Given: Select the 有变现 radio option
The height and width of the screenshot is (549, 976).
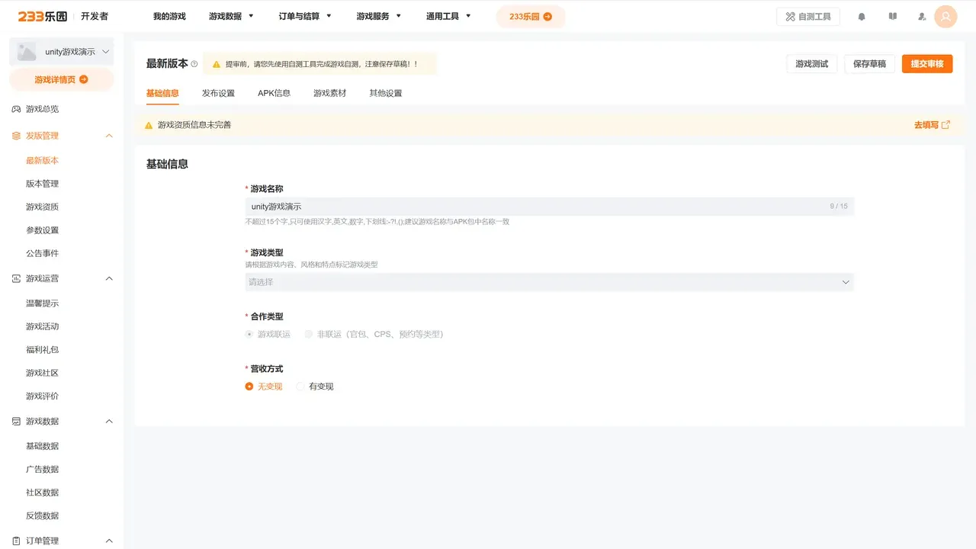Looking at the screenshot, I should pyautogui.click(x=300, y=387).
